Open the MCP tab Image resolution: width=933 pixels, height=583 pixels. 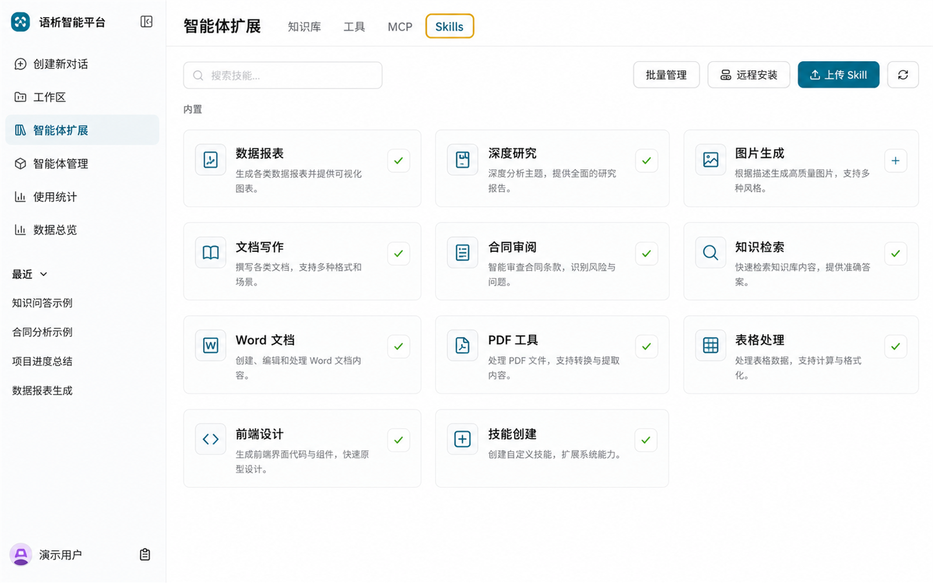400,27
